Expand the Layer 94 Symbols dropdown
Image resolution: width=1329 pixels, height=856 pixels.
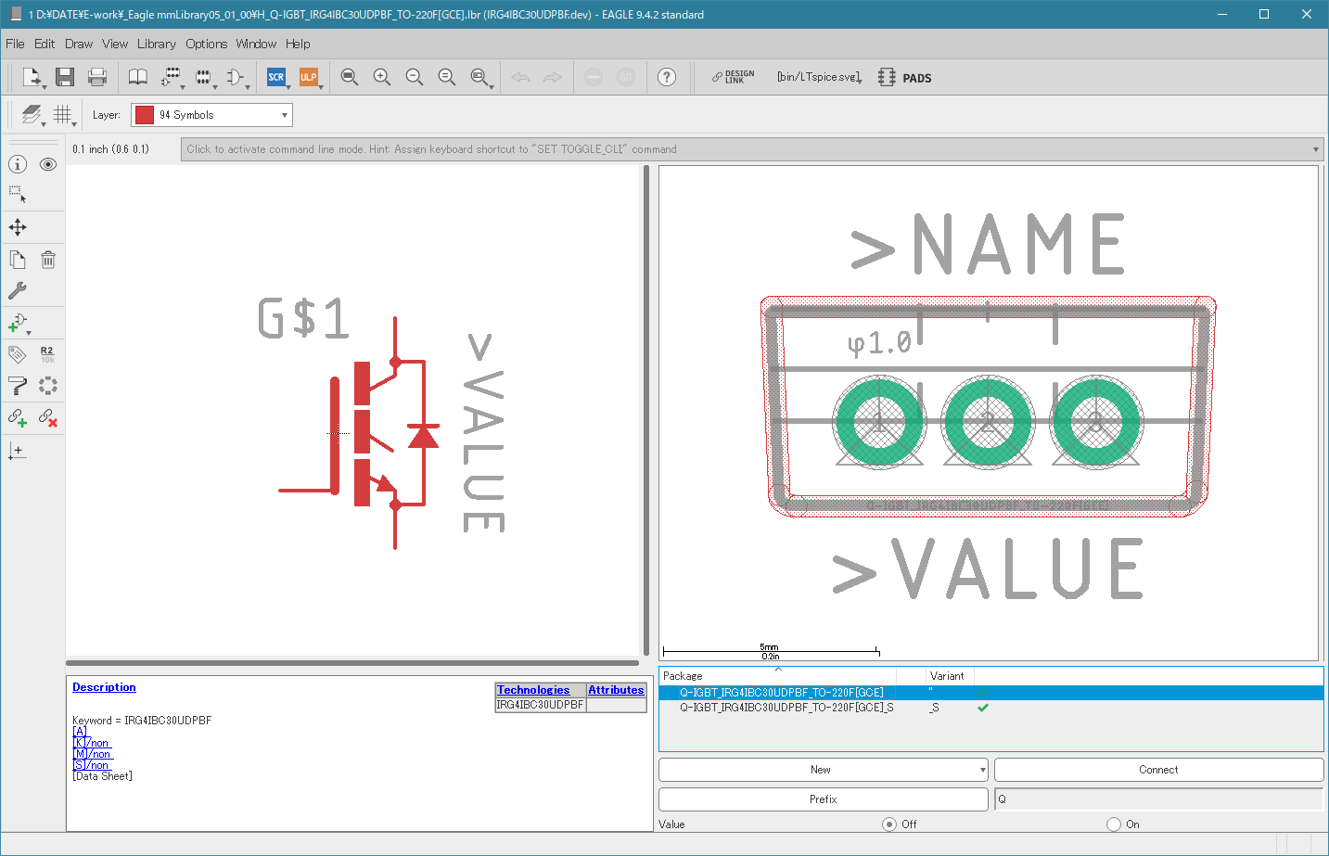pos(284,115)
